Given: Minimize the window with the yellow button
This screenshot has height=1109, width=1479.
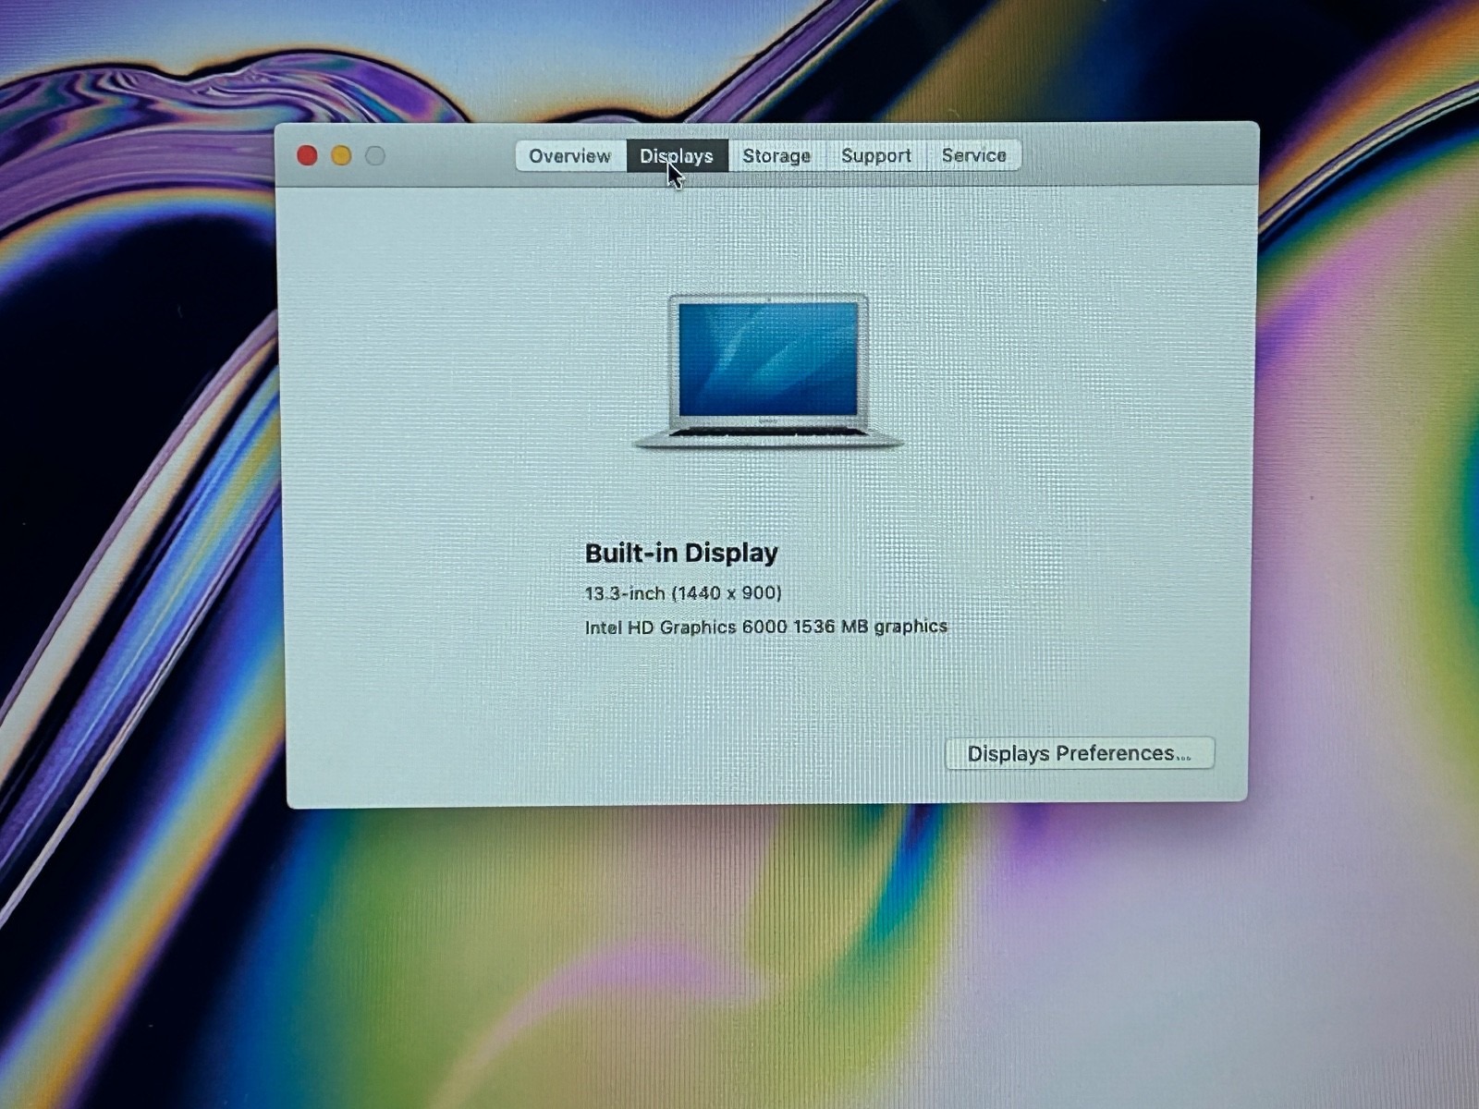Looking at the screenshot, I should pos(342,156).
